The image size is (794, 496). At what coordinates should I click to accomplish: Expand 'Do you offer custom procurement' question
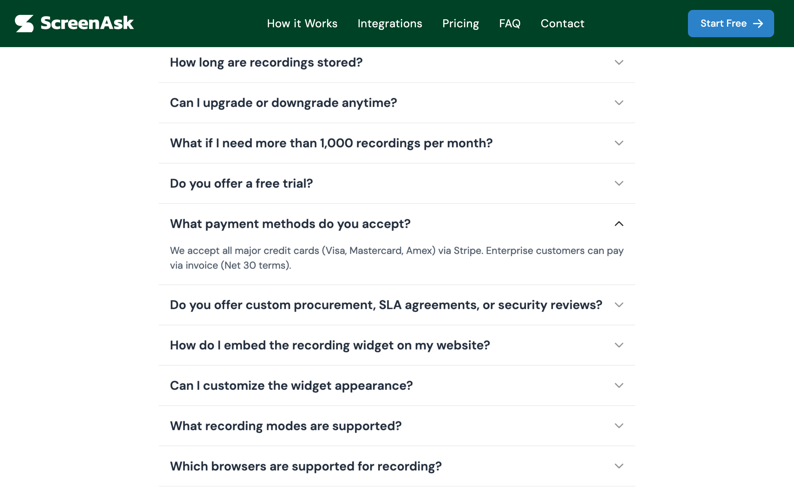coord(386,305)
